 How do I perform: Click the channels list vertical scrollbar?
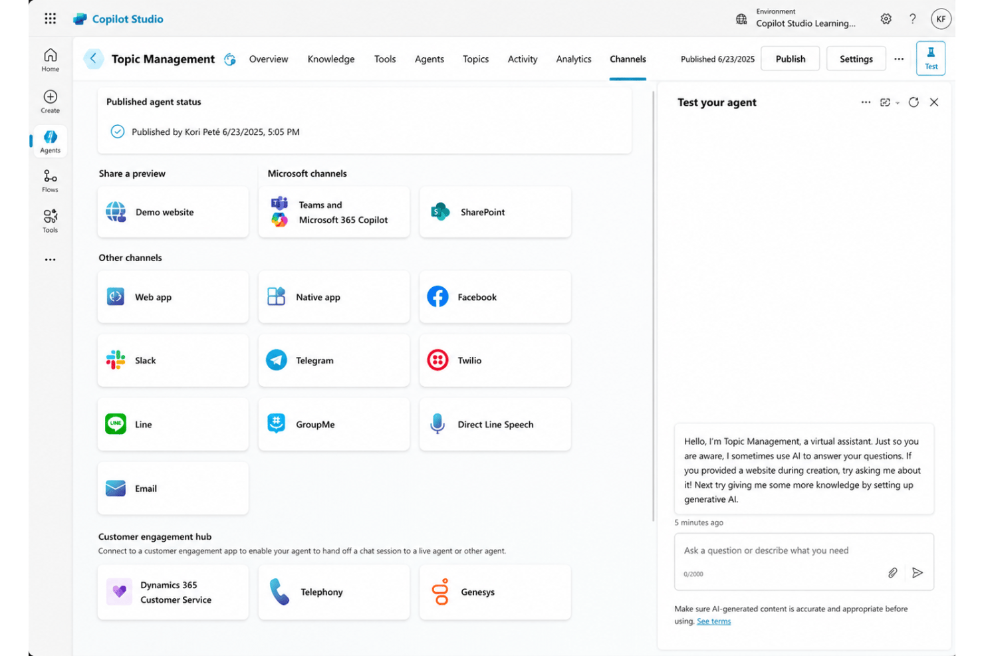tap(654, 306)
